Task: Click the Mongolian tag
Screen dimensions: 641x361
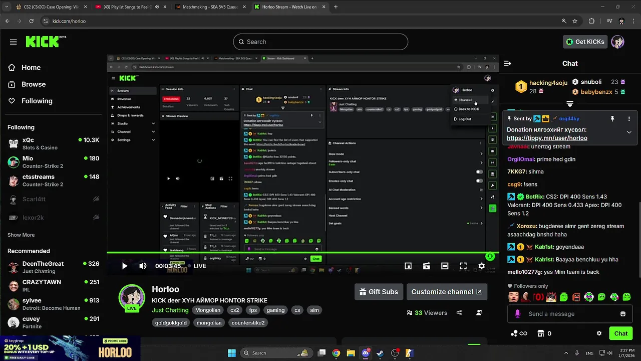Action: pyautogui.click(x=208, y=310)
